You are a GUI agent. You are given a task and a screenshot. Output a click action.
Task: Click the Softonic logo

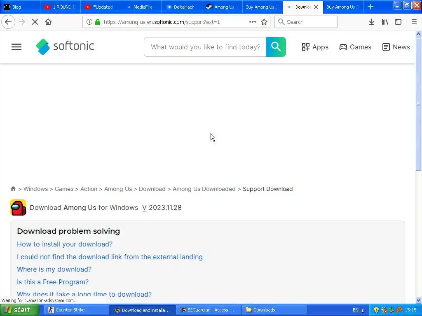coord(65,46)
